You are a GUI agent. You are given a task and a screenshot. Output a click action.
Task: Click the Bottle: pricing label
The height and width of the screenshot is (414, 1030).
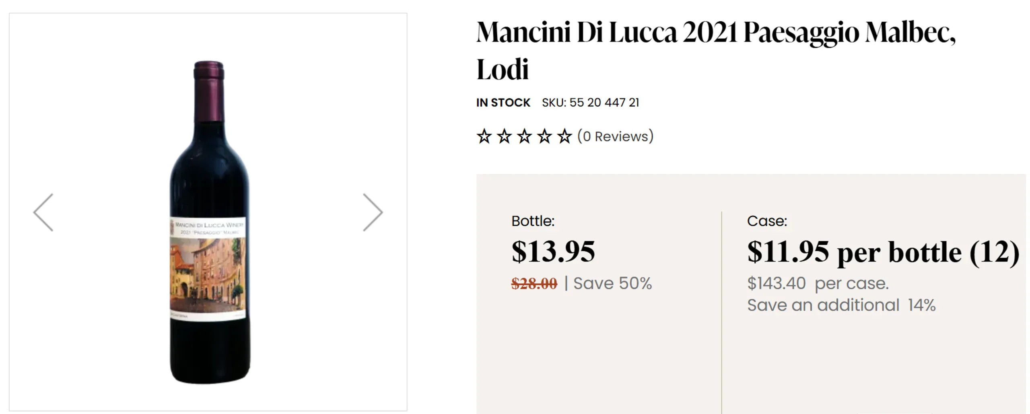533,221
